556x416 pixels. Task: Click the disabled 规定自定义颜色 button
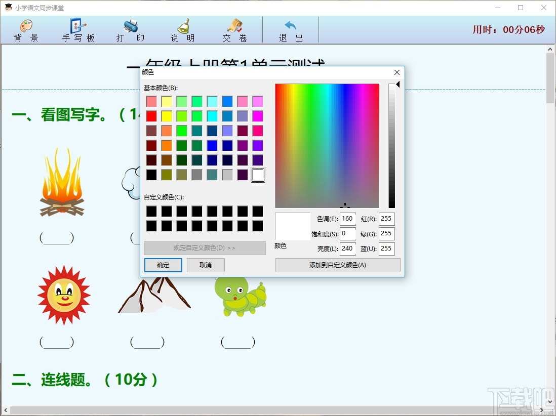tap(205, 247)
